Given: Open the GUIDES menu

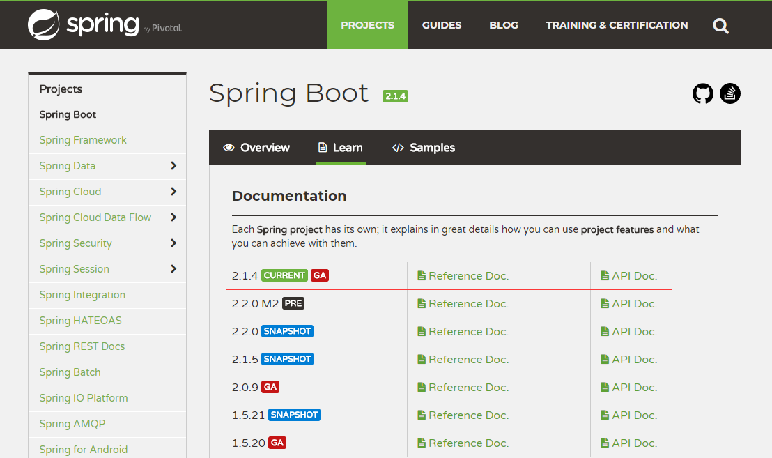Looking at the screenshot, I should (442, 25).
